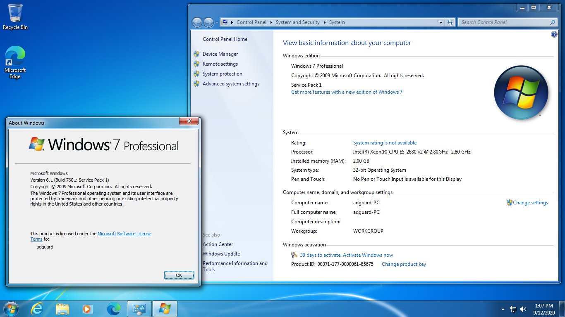The width and height of the screenshot is (565, 317).
Task: Click Get more features with new edition
Action: pos(347,92)
